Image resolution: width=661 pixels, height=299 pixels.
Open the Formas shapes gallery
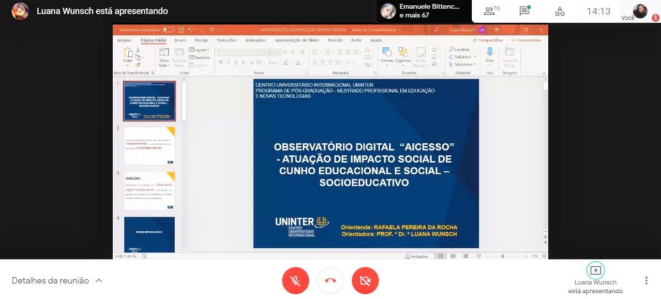click(387, 54)
